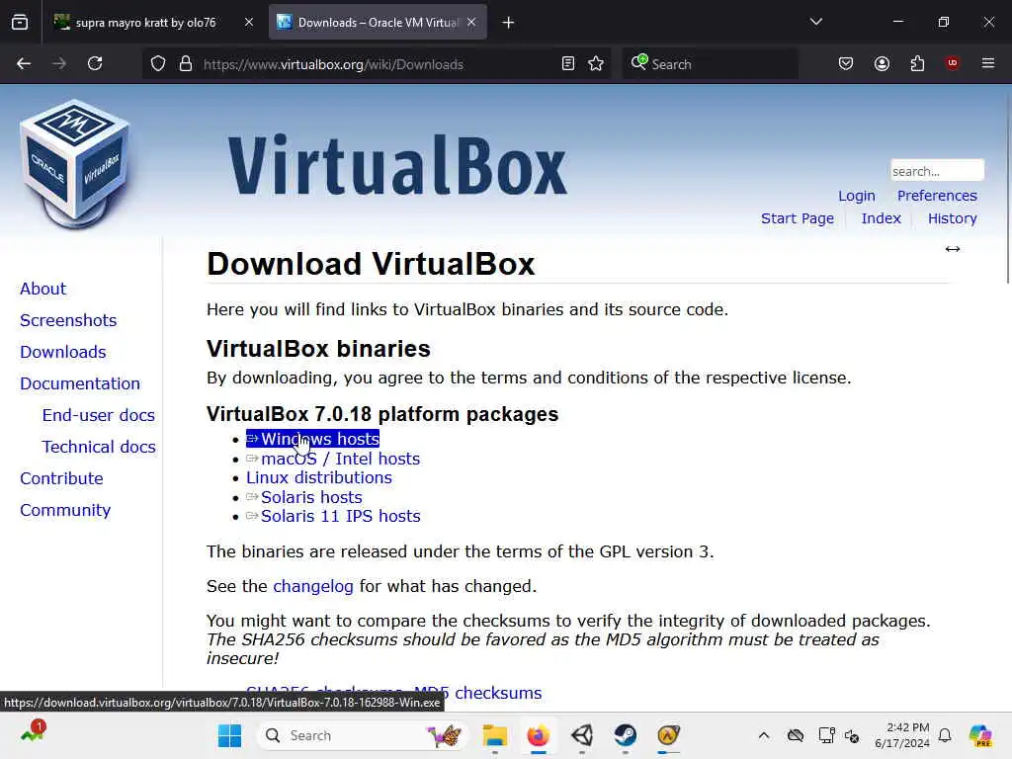The height and width of the screenshot is (759, 1012).
Task: Open Downloads in sidebar
Action: 62,352
